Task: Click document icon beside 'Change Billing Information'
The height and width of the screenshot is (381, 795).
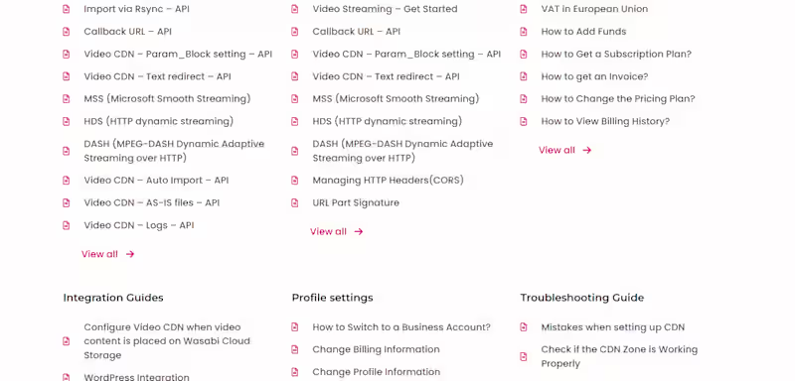Action: pos(294,349)
